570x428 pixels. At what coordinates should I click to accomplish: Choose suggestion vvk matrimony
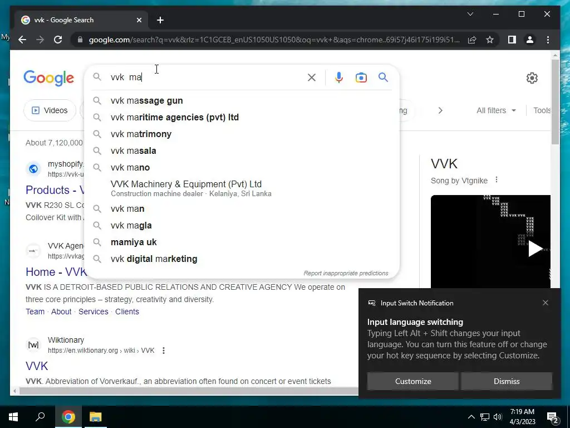[242, 134]
